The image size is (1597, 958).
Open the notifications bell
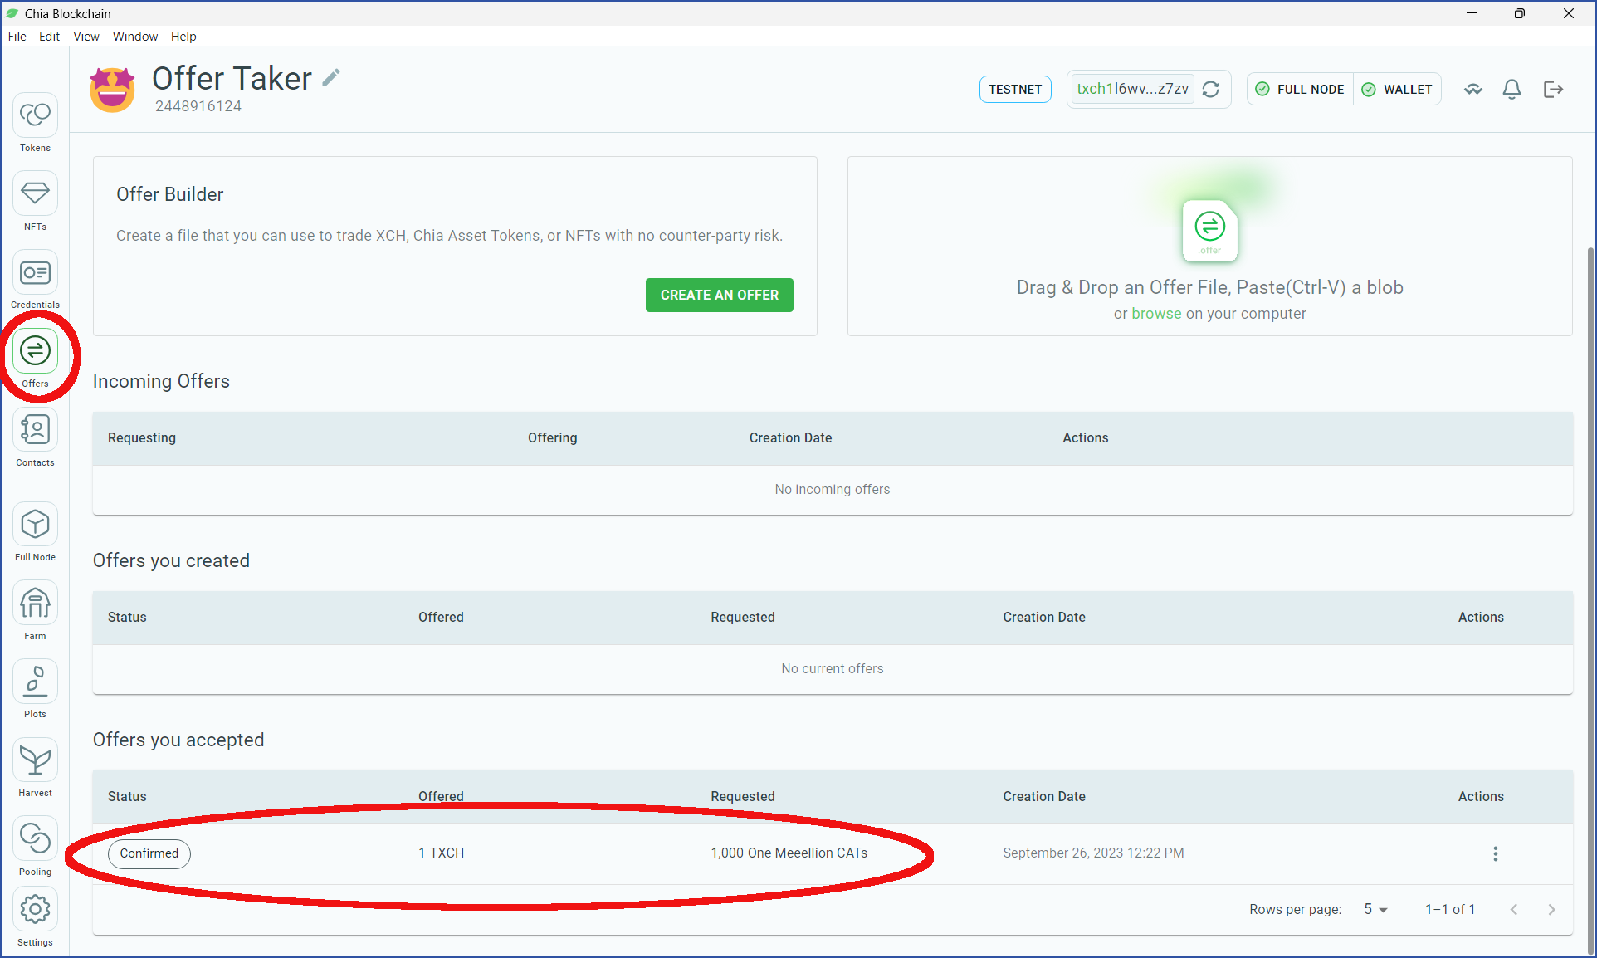click(1512, 90)
